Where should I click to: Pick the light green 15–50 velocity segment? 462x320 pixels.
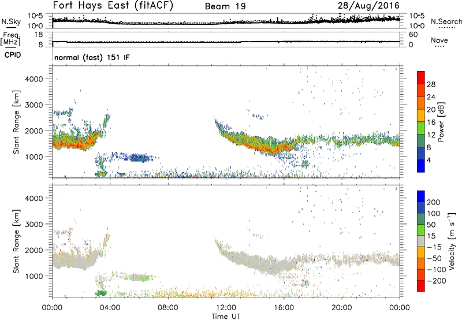pyautogui.click(x=421, y=230)
